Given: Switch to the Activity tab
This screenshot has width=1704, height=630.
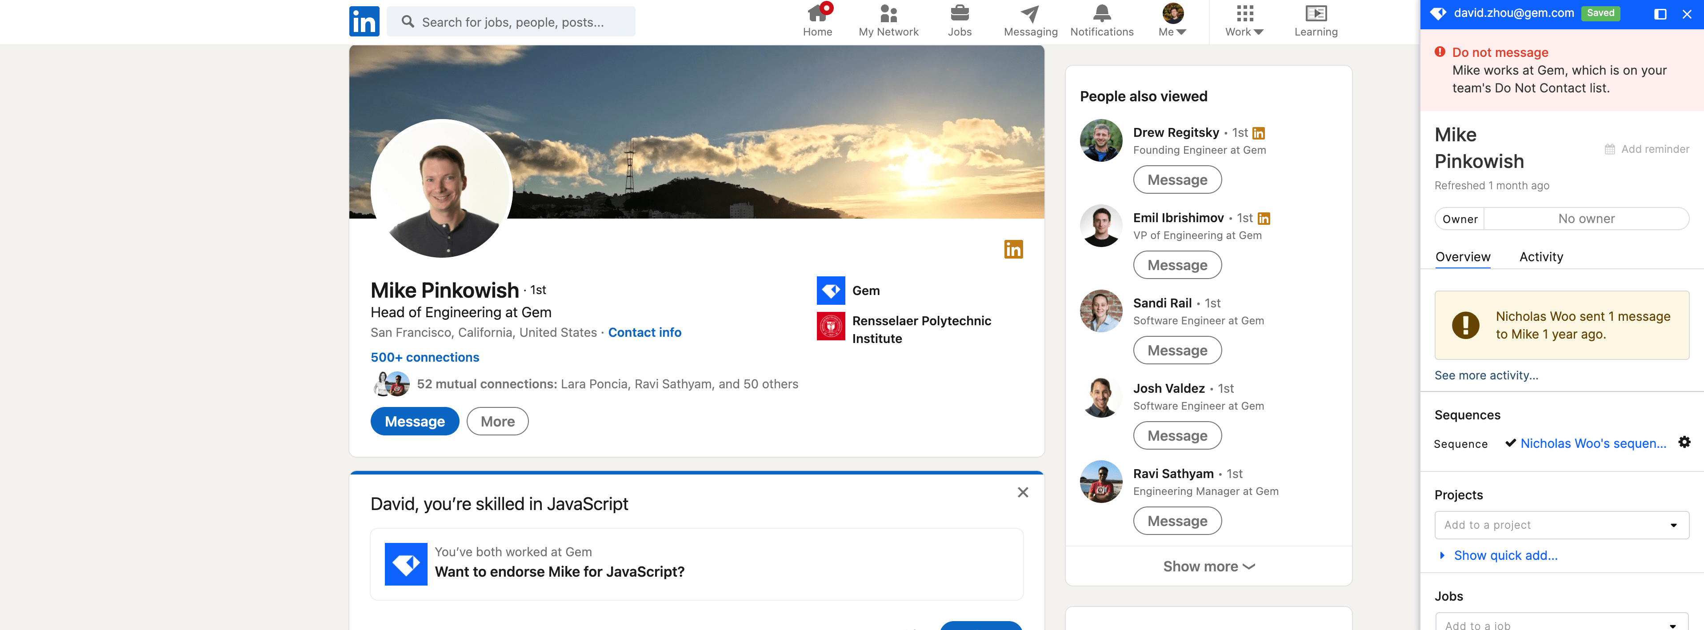Looking at the screenshot, I should coord(1540,256).
